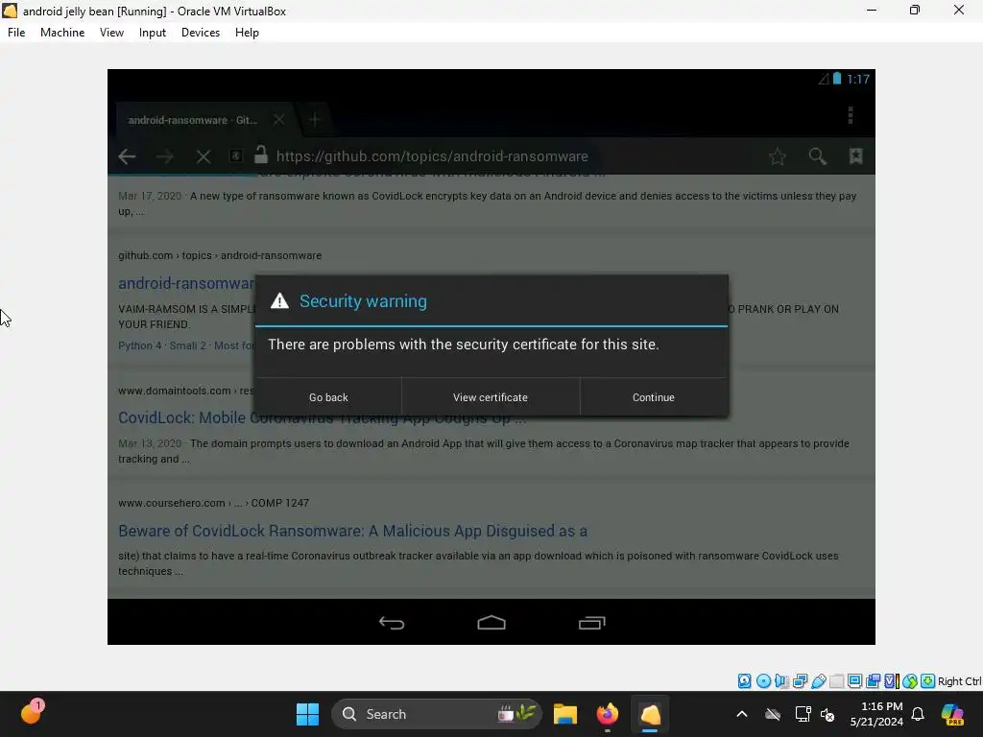983x737 pixels.
Task: Stop page loading with the X icon
Action: 204,156
